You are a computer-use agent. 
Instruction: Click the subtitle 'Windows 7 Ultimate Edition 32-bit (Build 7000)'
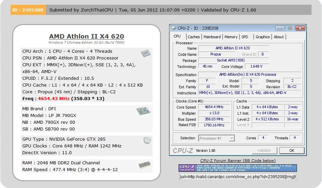click(x=87, y=43)
